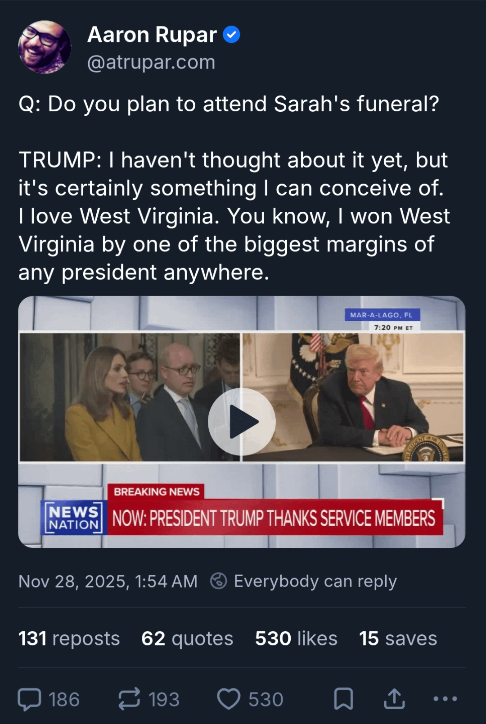Click the reply speech bubble icon
Screen dimensions: 486x724
point(29,699)
